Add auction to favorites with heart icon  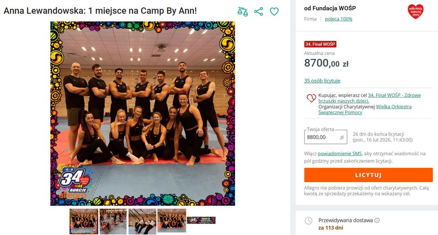click(x=274, y=12)
